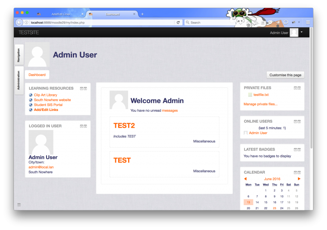This screenshot has height=230, width=327.
Task: Dock the Private Files block
Action: 299,88
